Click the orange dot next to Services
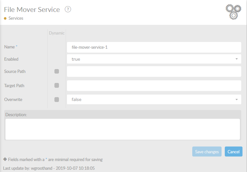This screenshot has height=172, width=247. pos(5,18)
